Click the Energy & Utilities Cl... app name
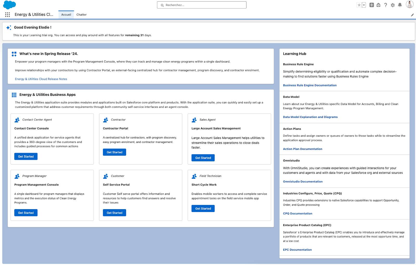 (x=34, y=15)
